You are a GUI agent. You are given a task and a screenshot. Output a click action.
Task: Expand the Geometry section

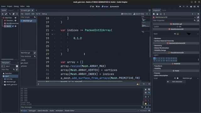158,46
